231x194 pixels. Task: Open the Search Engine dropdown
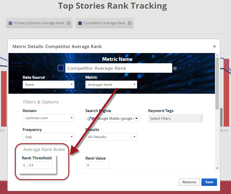tap(113, 118)
